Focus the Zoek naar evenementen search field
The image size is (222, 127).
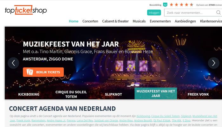(x=190, y=13)
